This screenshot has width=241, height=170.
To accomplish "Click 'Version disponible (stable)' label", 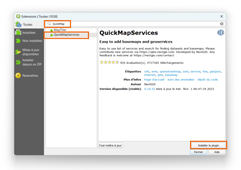I will tap(120, 89).
